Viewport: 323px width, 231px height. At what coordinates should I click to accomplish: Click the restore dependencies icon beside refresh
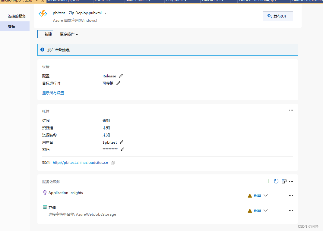tap(284, 181)
